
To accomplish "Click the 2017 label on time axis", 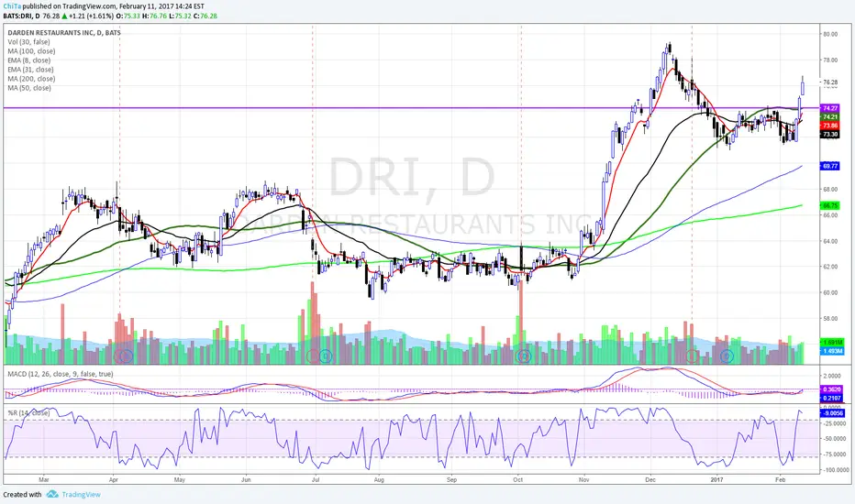I will coord(716,480).
